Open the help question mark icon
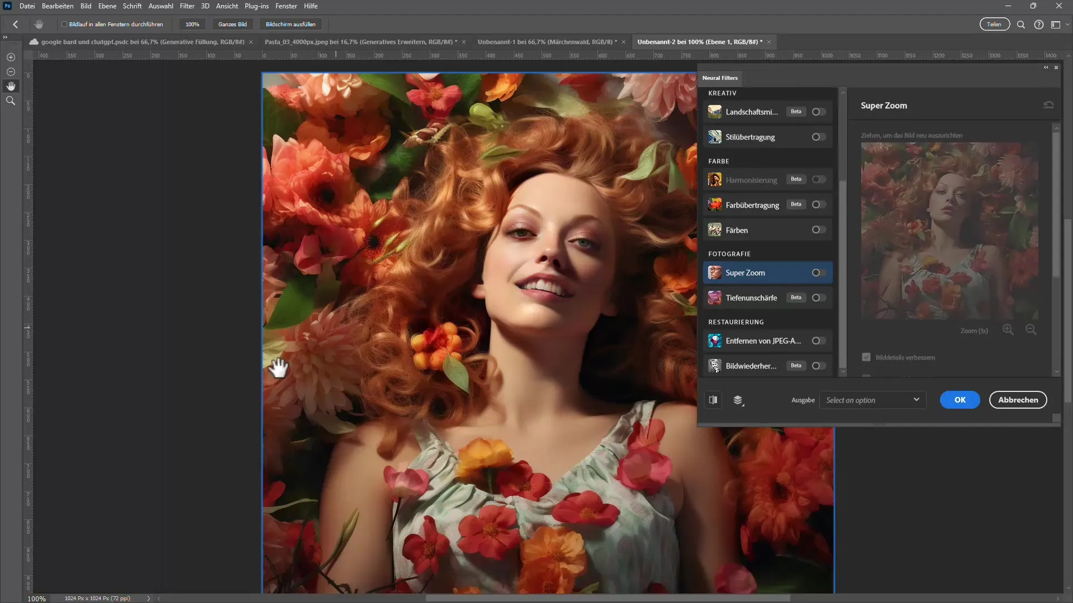Screen dimensions: 1073x603 [1039, 25]
